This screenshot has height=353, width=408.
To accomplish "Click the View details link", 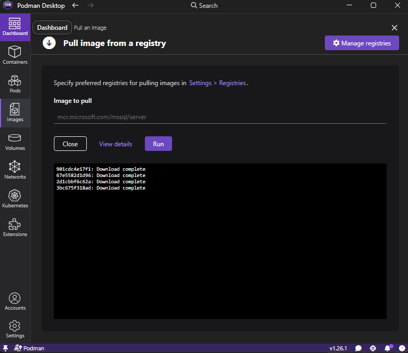I will [x=116, y=144].
